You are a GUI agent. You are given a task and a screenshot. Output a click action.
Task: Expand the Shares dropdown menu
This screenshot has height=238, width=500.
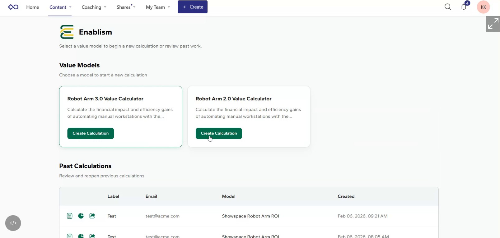click(x=126, y=7)
